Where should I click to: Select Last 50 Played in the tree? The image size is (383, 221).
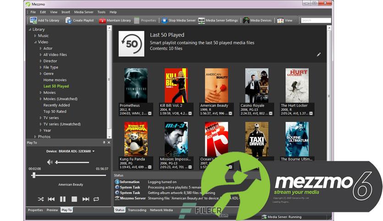coord(56,86)
